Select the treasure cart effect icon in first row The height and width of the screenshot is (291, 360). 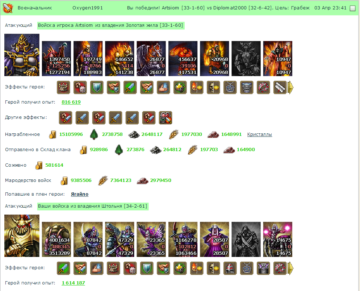[180, 87]
